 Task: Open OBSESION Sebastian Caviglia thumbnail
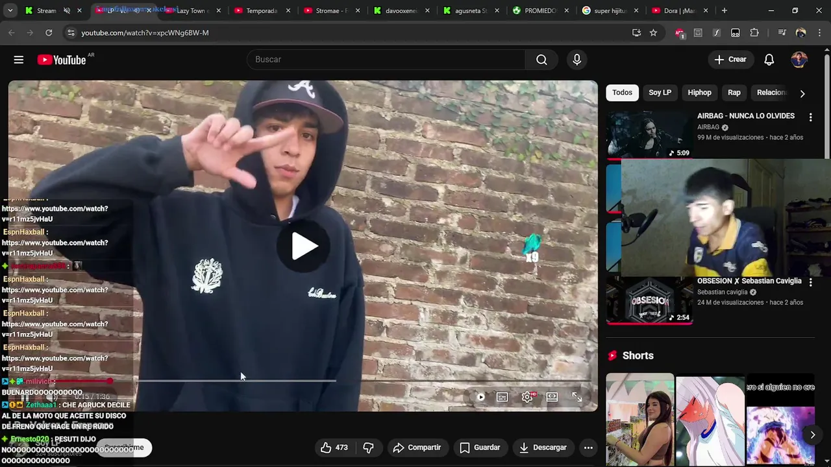coord(649,300)
